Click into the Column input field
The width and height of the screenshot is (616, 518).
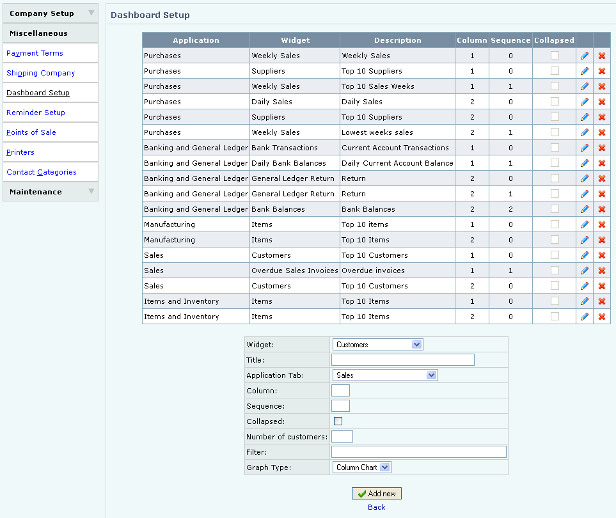tap(340, 390)
